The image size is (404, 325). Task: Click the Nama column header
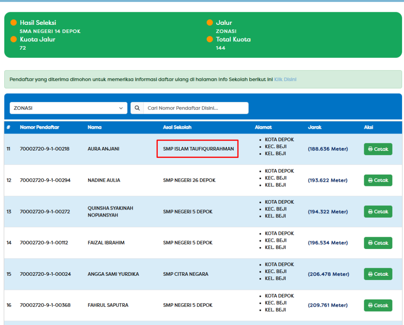tap(94, 127)
